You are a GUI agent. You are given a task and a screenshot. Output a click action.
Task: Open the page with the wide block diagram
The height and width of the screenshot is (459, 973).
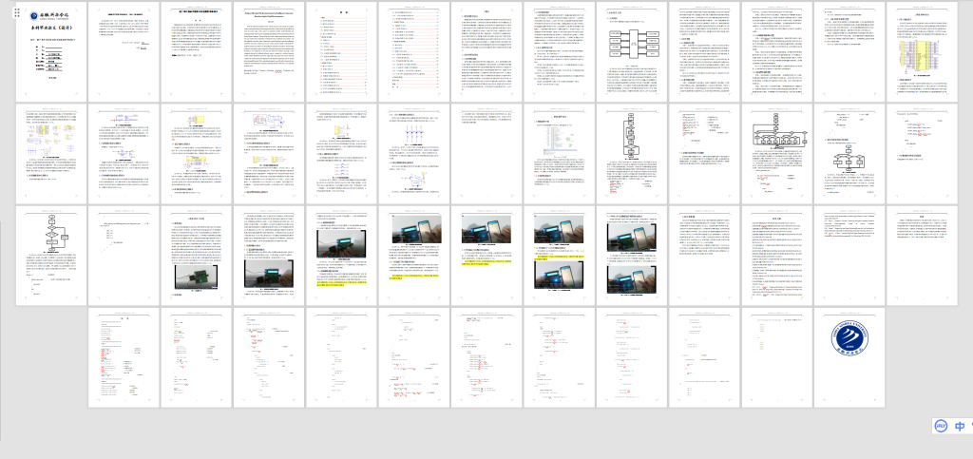[x=775, y=151]
